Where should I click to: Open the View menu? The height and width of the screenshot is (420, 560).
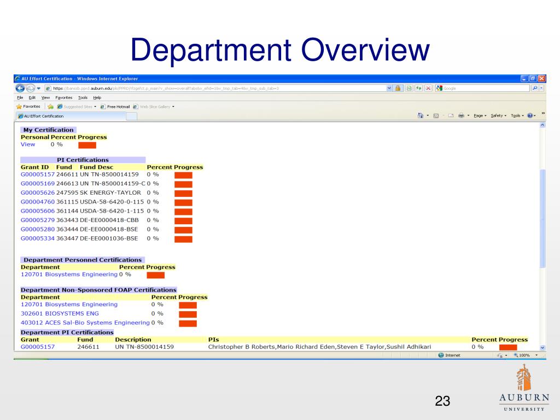pos(45,97)
